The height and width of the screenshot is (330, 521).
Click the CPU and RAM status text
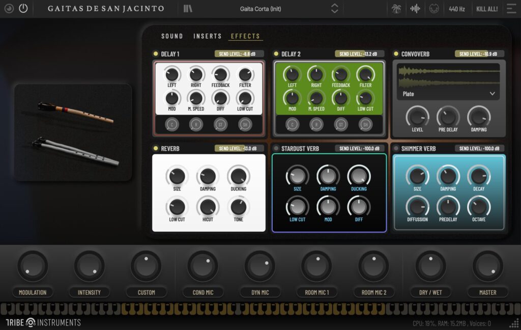click(452, 323)
